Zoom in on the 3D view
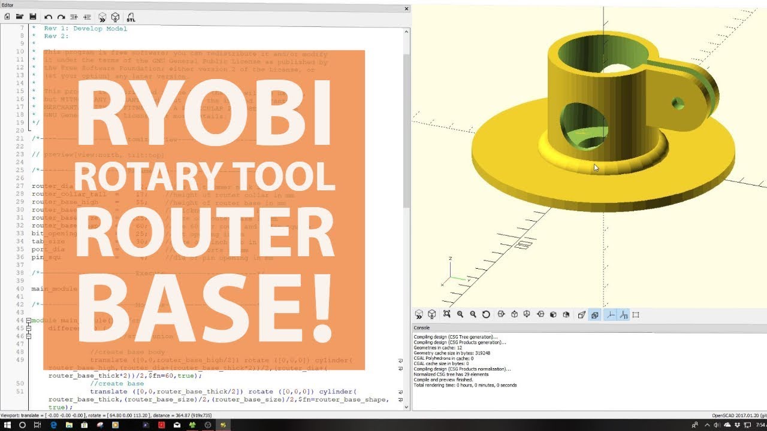767x431 pixels. [x=460, y=314]
